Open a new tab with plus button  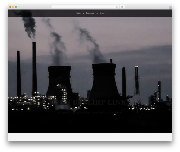pyautogui.click(x=171, y=8)
